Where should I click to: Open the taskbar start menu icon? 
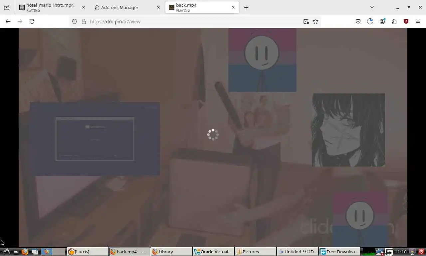coord(6,252)
